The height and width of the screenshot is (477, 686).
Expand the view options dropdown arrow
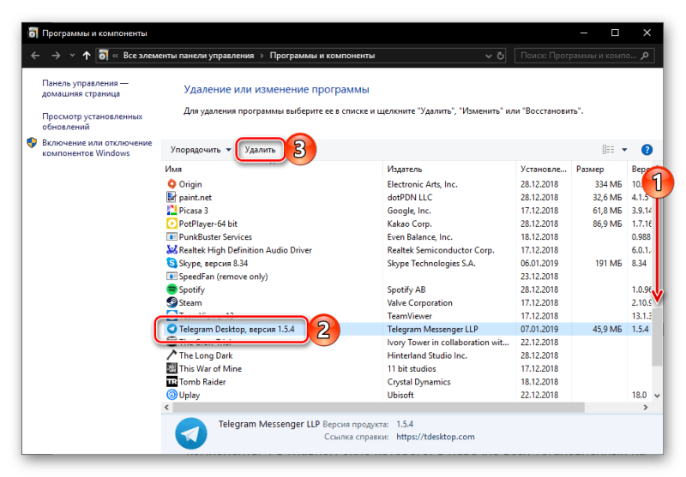click(624, 150)
